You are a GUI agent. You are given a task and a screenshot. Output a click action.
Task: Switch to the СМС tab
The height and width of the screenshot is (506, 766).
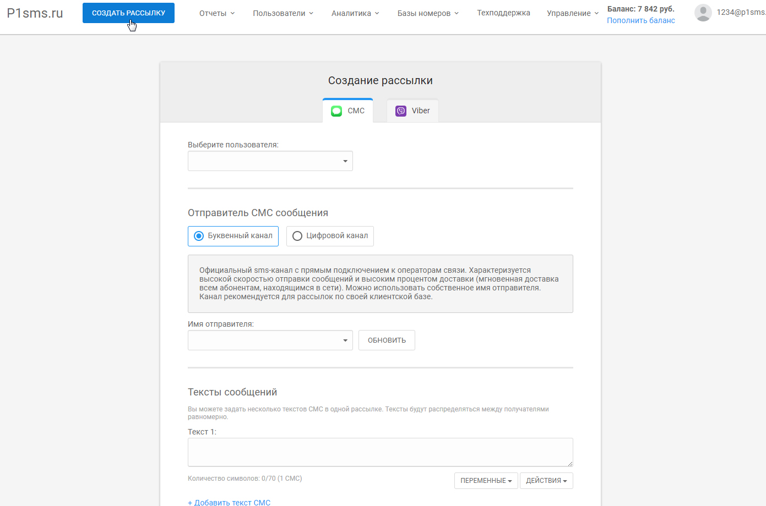click(347, 111)
